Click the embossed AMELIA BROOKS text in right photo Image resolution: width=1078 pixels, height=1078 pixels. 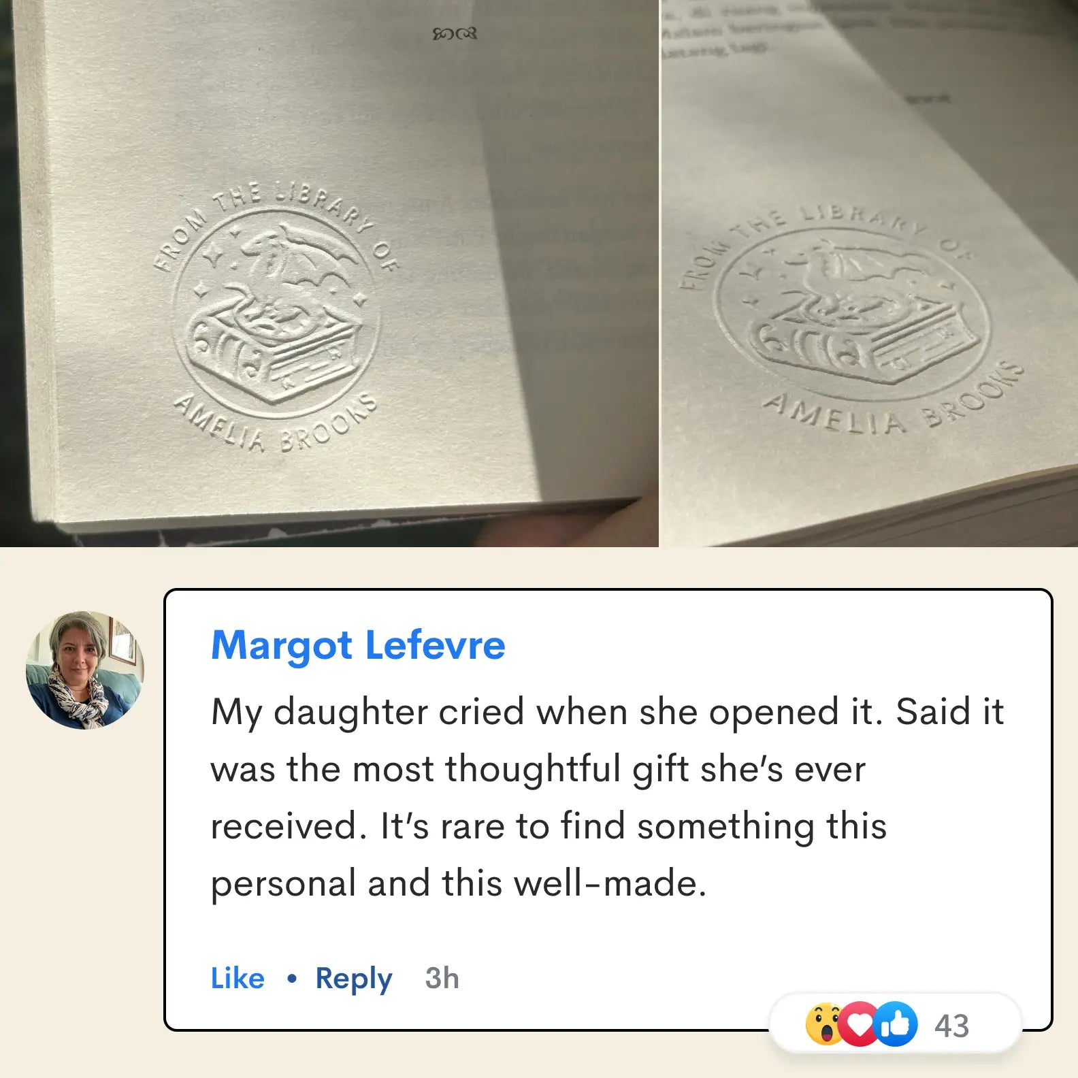(893, 402)
